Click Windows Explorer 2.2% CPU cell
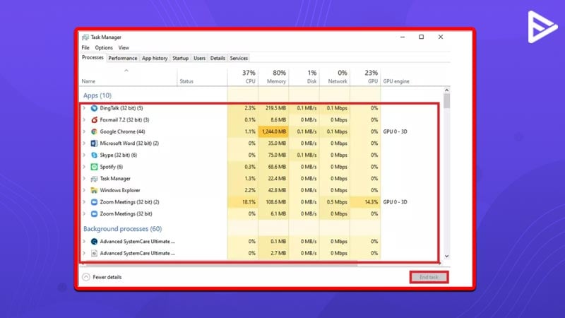The height and width of the screenshot is (318, 565). (243, 190)
